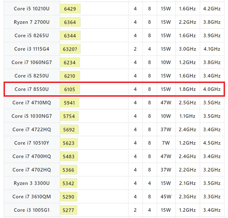Select the 5366 score bar

click(x=68, y=170)
